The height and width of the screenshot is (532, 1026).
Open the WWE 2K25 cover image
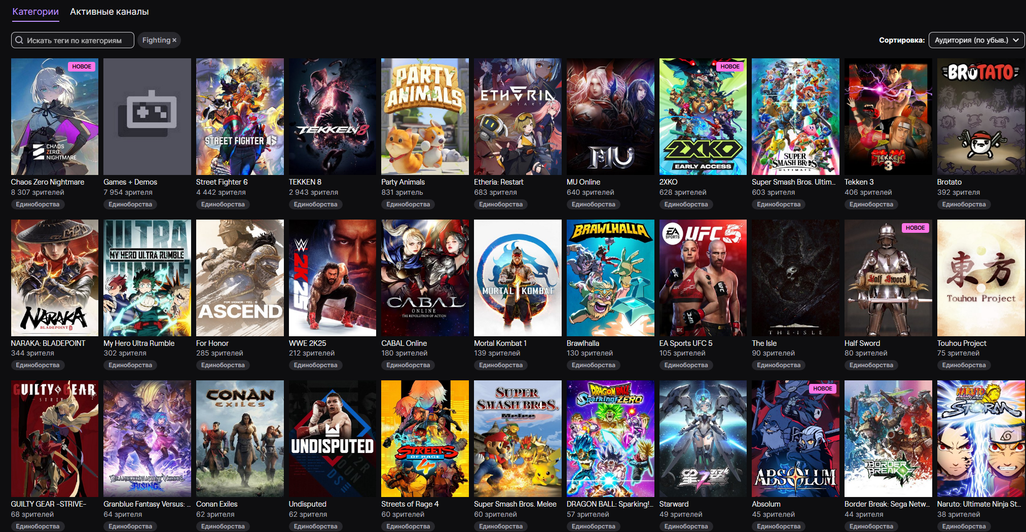pos(333,278)
